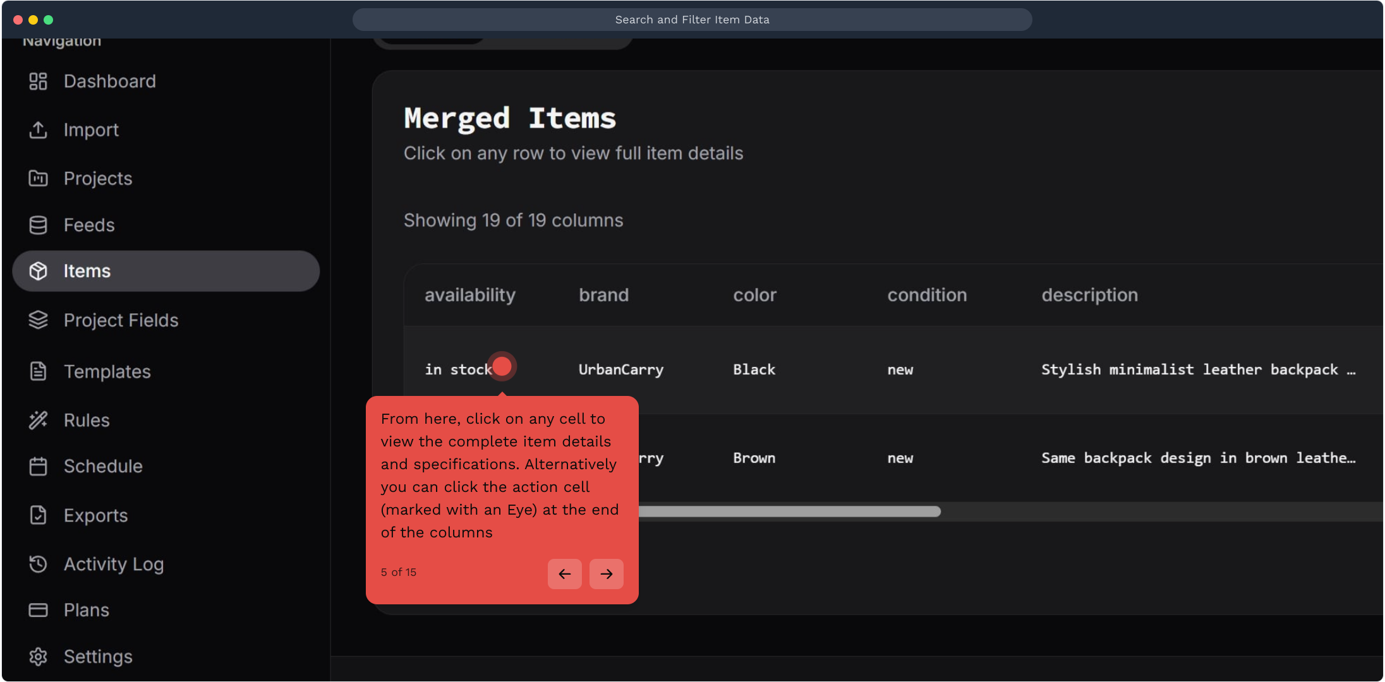Click the Brown color cell
Screen dimensions: 1385x682
coord(754,458)
